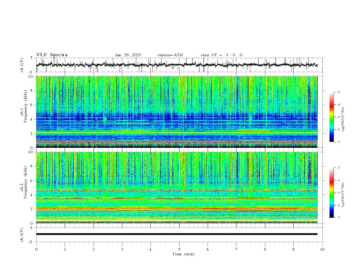Click the 'Time (min)' axis label
This screenshot has width=363, height=280.
tap(183, 254)
